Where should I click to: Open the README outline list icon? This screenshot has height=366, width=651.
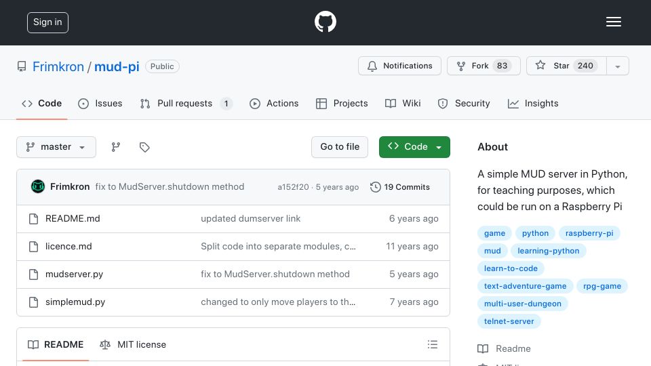point(432,344)
